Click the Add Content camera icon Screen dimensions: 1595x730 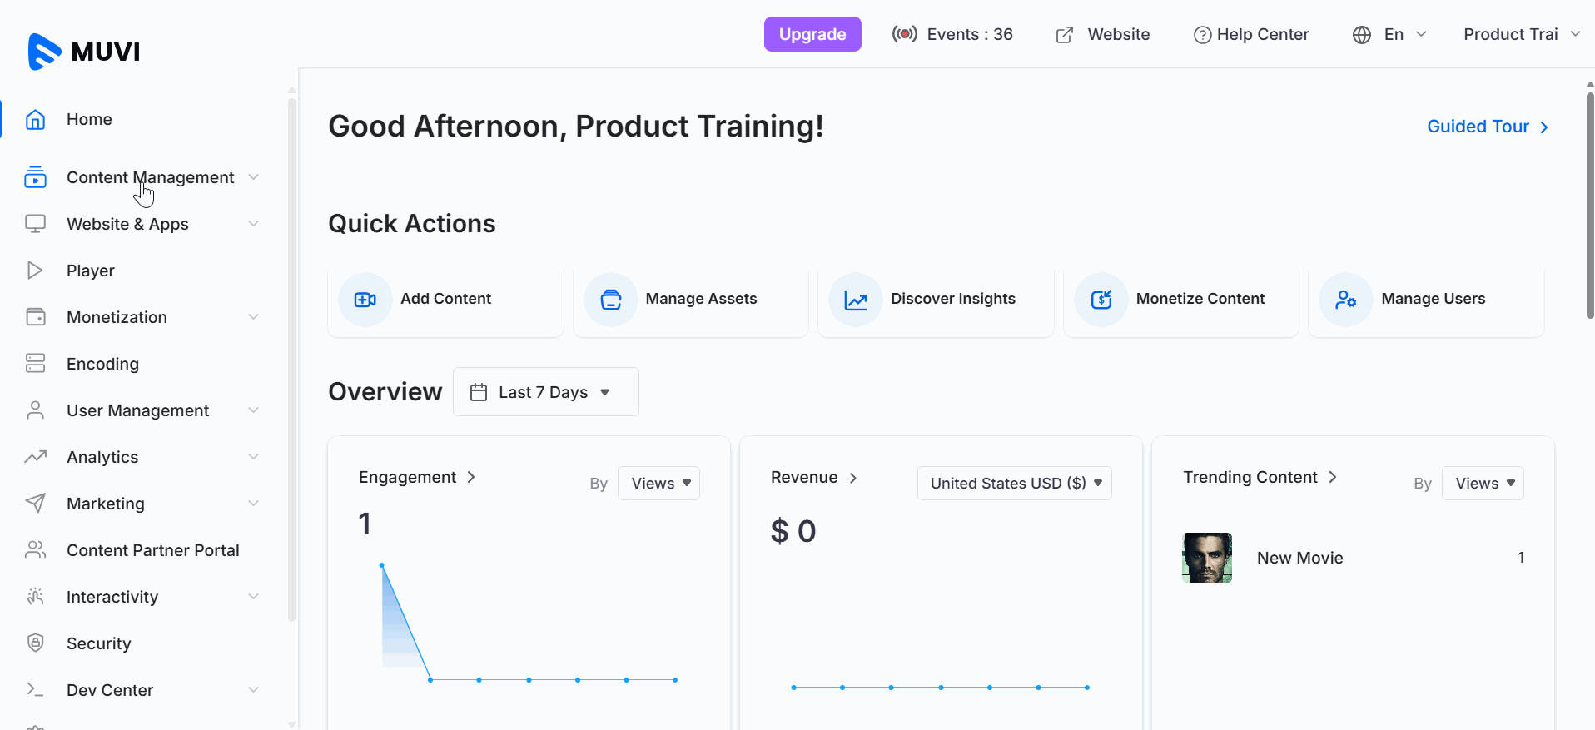[365, 300]
